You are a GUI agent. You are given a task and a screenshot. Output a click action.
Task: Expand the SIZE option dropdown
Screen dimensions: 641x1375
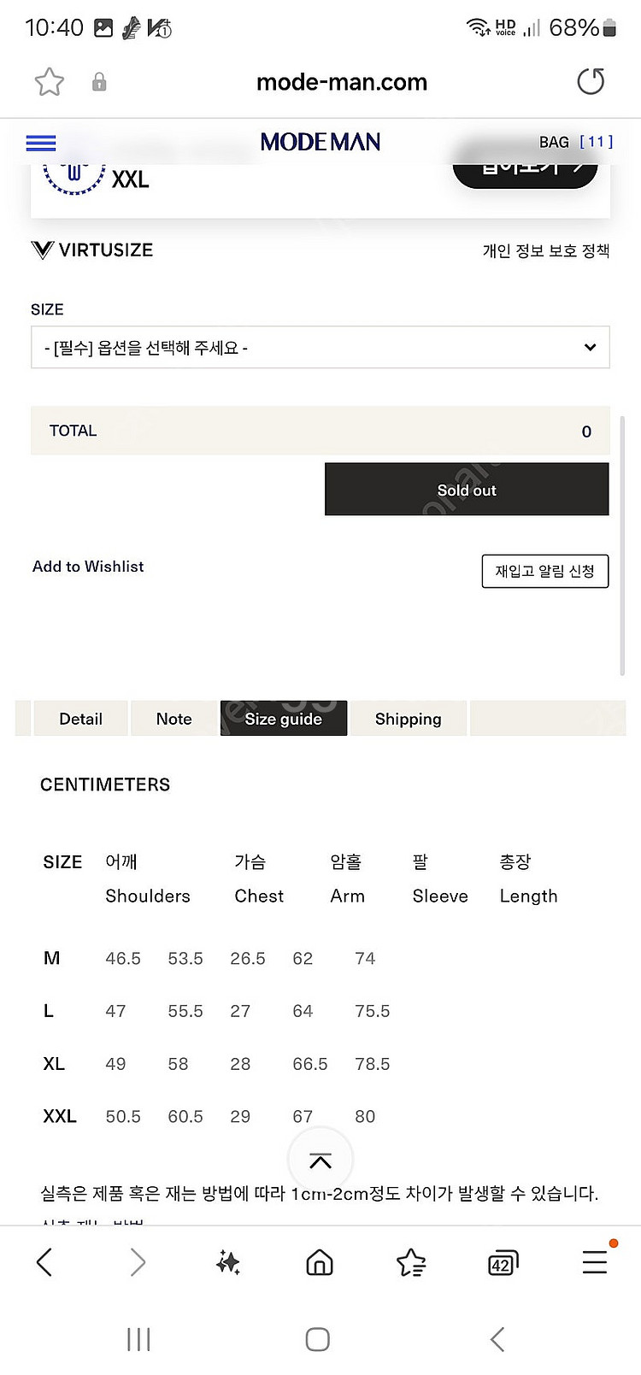[x=320, y=348]
